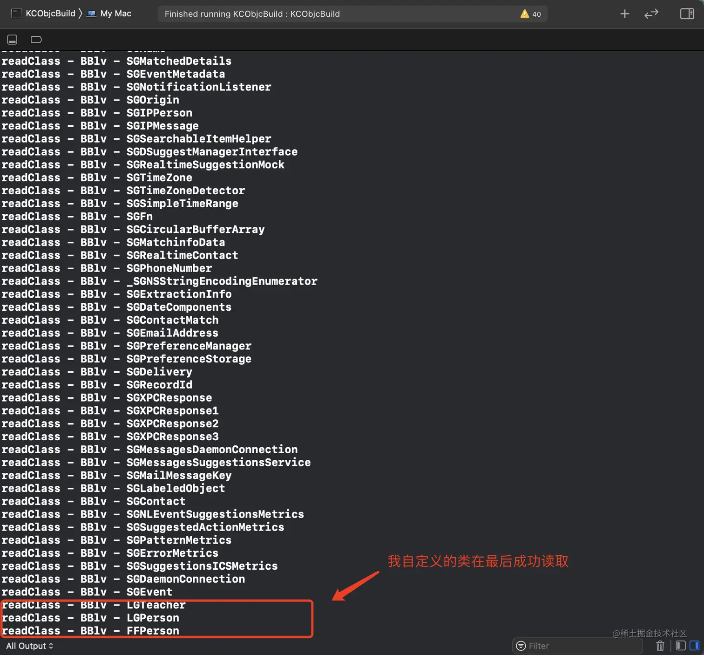Click the SGXPCResponse1 line
704x655 pixels.
point(110,411)
